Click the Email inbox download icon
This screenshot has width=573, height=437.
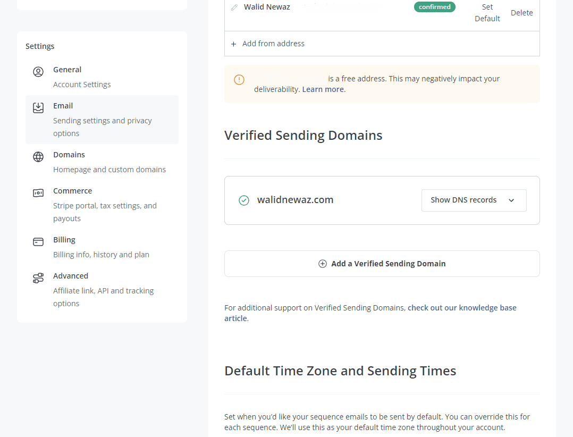pyautogui.click(x=38, y=108)
